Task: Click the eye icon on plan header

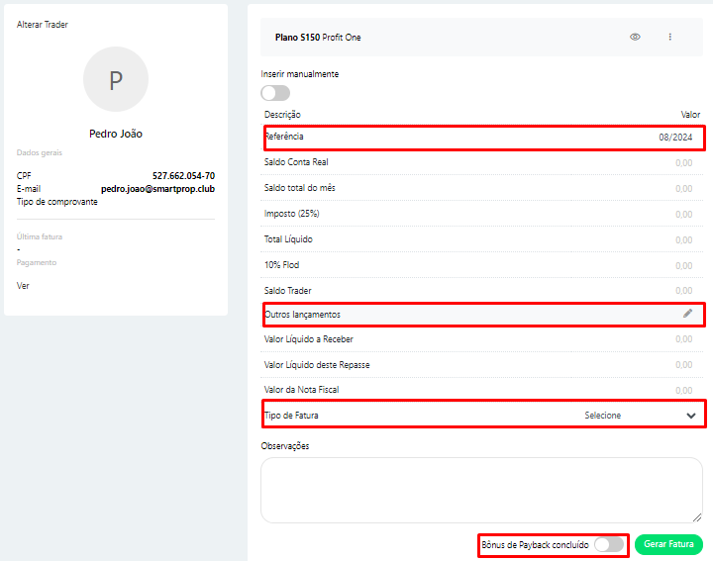Action: pyautogui.click(x=635, y=37)
